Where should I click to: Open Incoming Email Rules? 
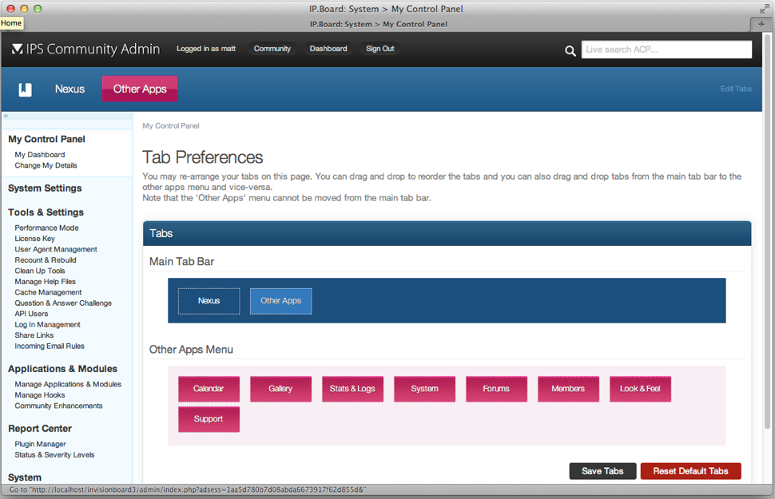[50, 347]
